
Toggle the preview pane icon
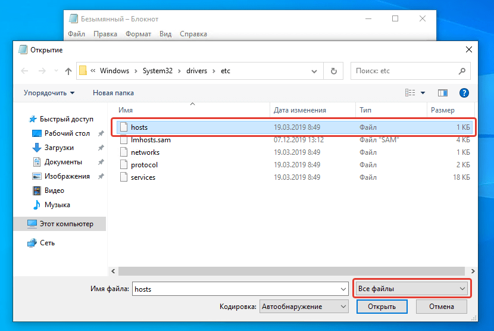pos(442,93)
